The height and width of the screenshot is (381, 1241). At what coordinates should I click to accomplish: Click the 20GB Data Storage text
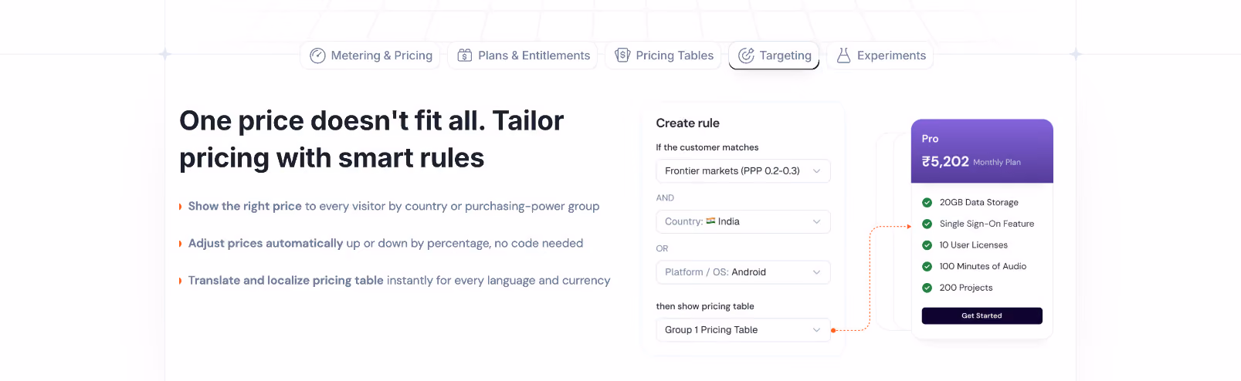pyautogui.click(x=978, y=203)
